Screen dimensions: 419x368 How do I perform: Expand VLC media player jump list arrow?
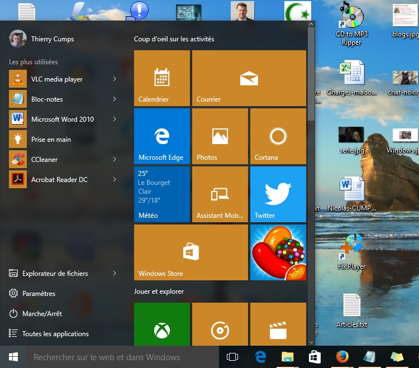115,79
